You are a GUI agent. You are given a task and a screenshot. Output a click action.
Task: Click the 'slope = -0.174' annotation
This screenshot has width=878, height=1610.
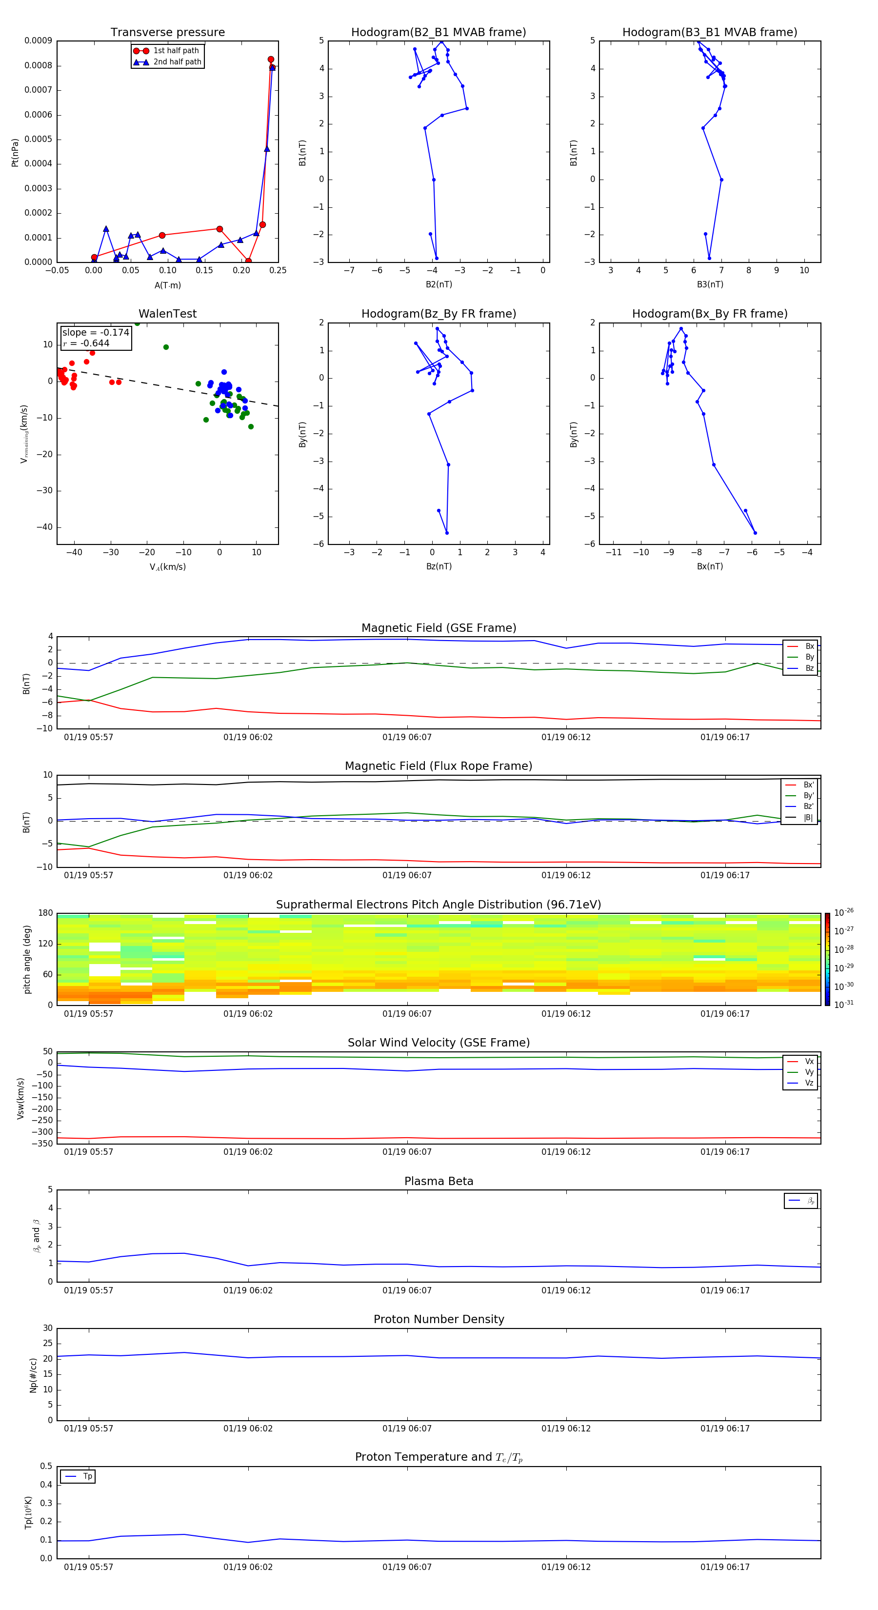pyautogui.click(x=96, y=333)
